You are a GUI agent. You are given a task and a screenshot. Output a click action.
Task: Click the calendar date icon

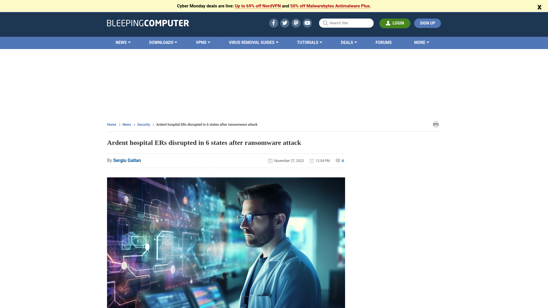pos(270,161)
